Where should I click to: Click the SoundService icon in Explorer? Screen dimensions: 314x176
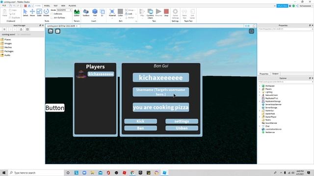point(263,123)
